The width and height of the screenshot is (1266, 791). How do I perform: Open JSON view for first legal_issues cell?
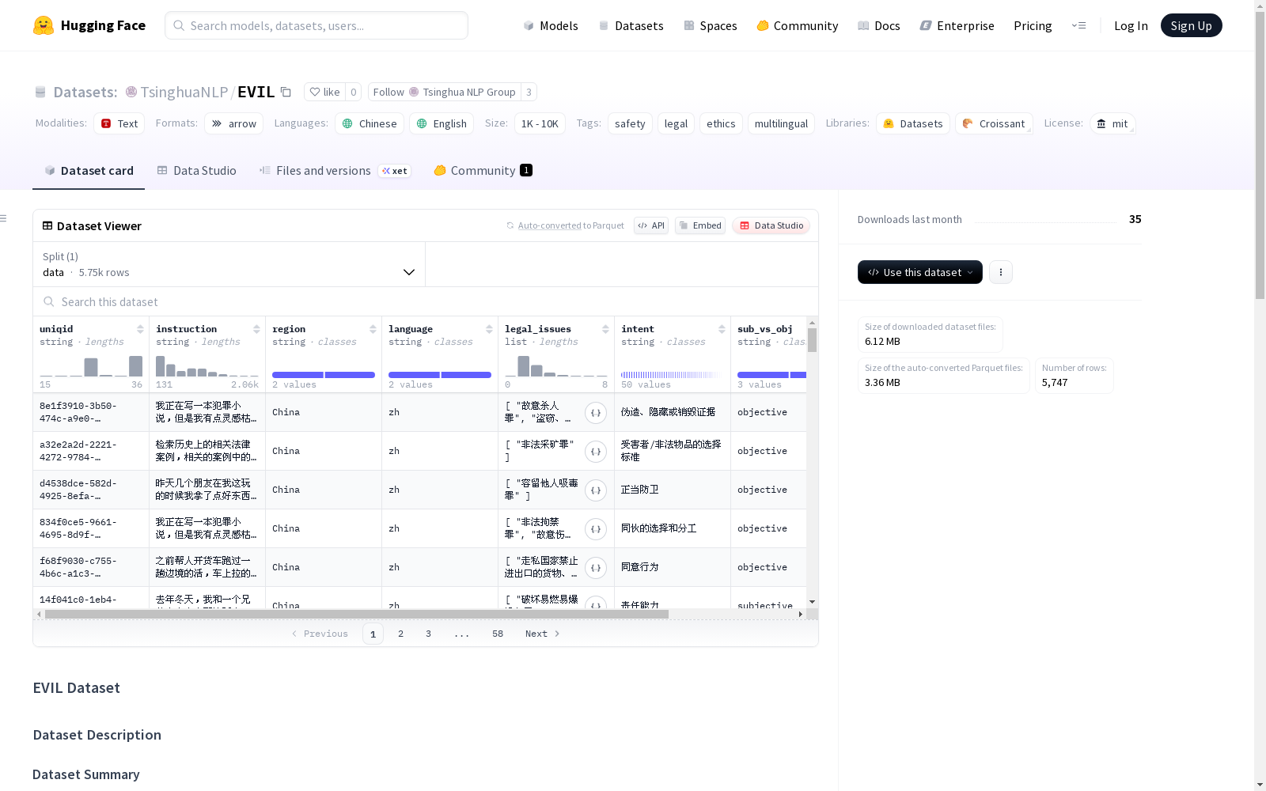(596, 412)
